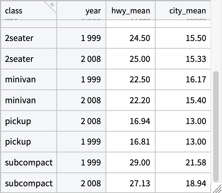Select the hwy_mean value 24.50
This screenshot has height=193, width=222.
click(140, 38)
